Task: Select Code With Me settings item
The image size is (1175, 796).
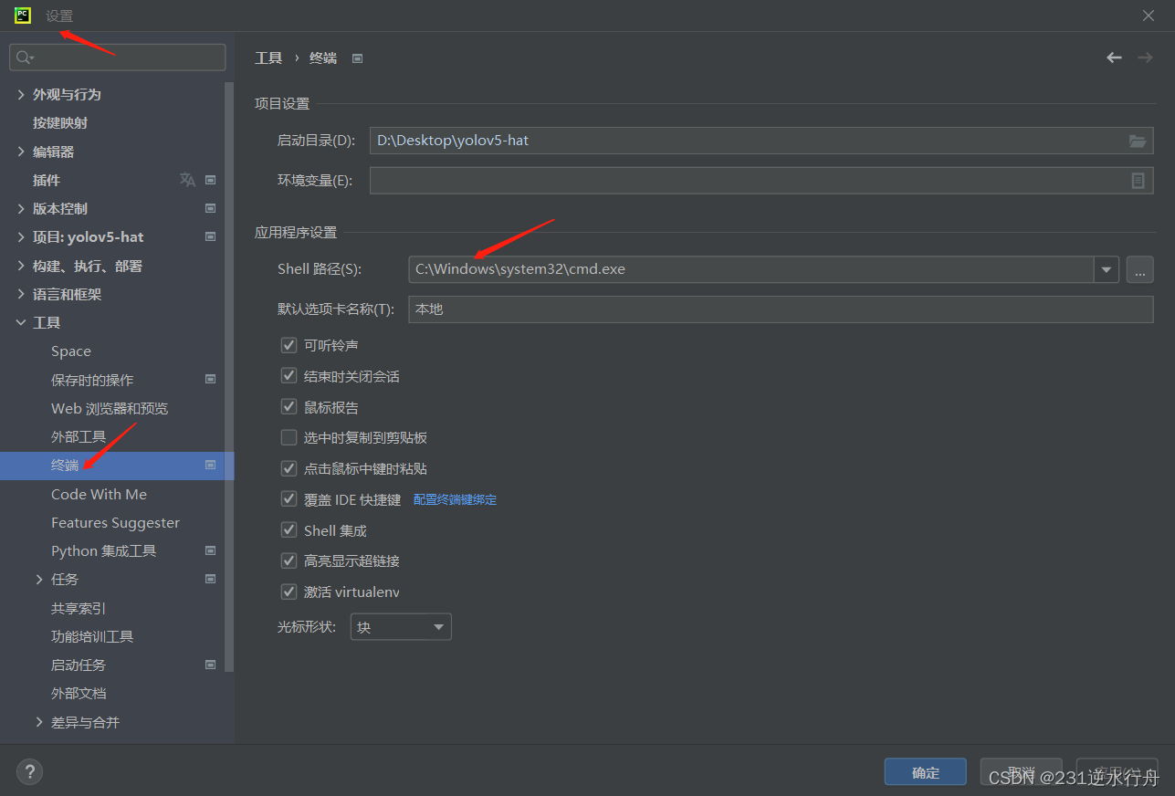Action: pyautogui.click(x=99, y=494)
